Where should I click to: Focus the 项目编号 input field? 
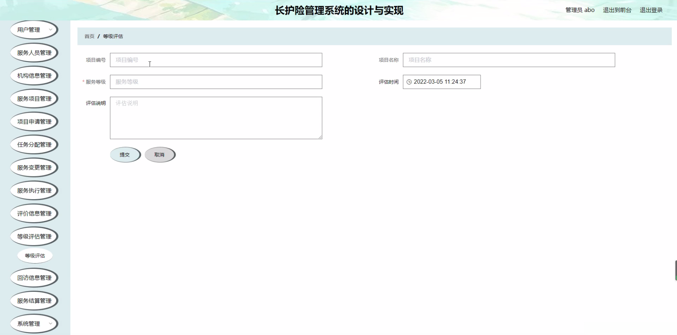(216, 60)
